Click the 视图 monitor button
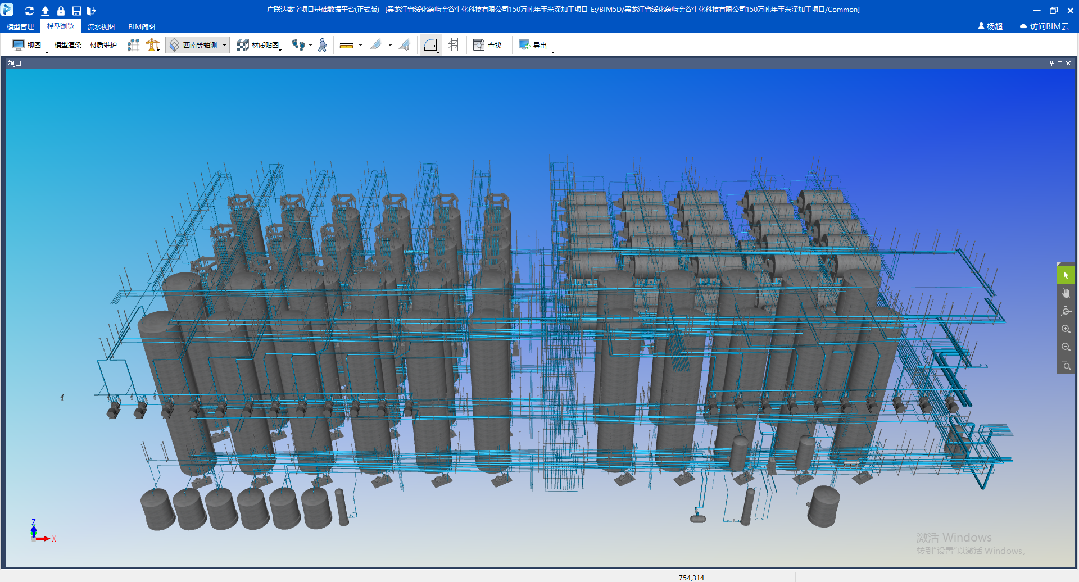The width and height of the screenshot is (1079, 582). point(26,45)
